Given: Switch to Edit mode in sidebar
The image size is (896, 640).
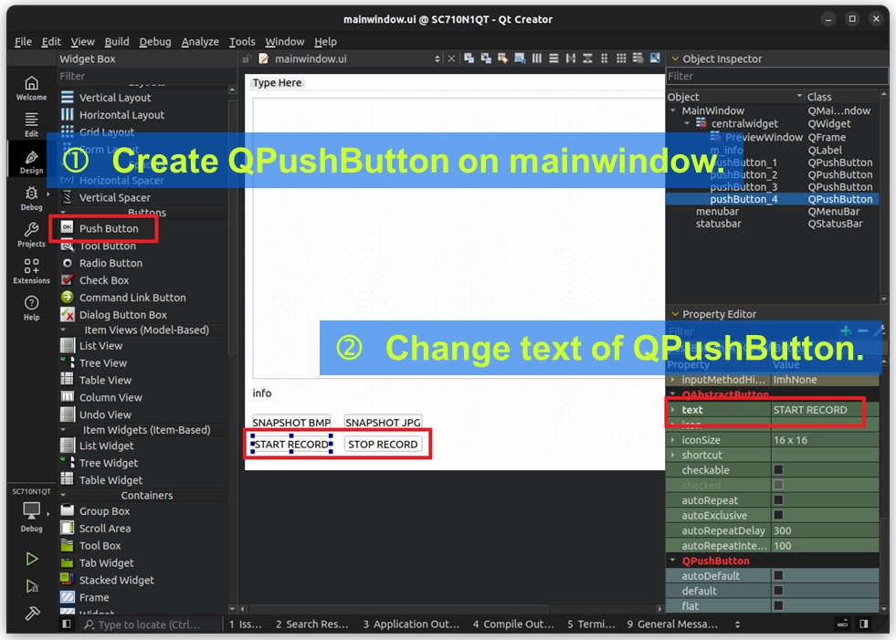Looking at the screenshot, I should [31, 124].
